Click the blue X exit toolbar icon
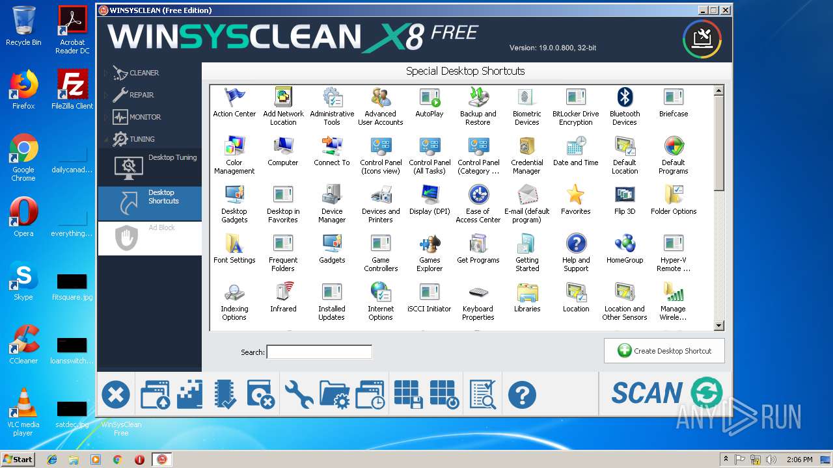 [116, 395]
